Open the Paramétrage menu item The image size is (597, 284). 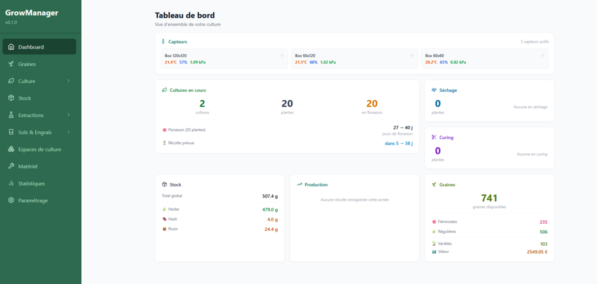tap(39, 200)
